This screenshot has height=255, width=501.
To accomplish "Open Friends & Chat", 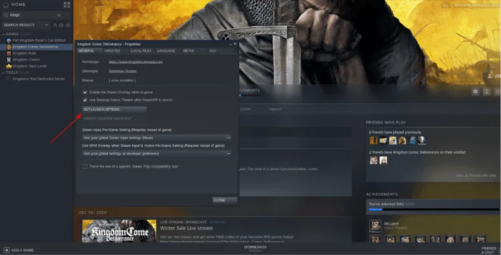I will pos(489,250).
